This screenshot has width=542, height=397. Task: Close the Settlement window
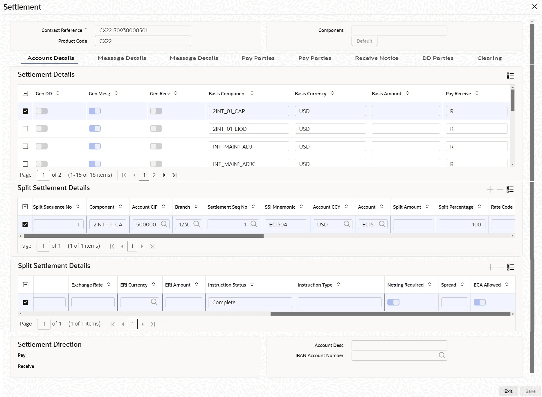click(534, 7)
